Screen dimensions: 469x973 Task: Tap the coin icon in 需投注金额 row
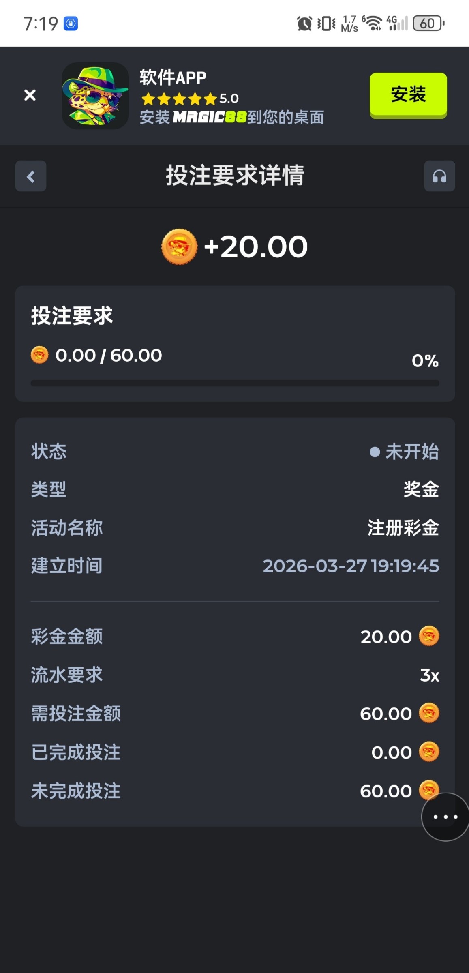coord(429,713)
